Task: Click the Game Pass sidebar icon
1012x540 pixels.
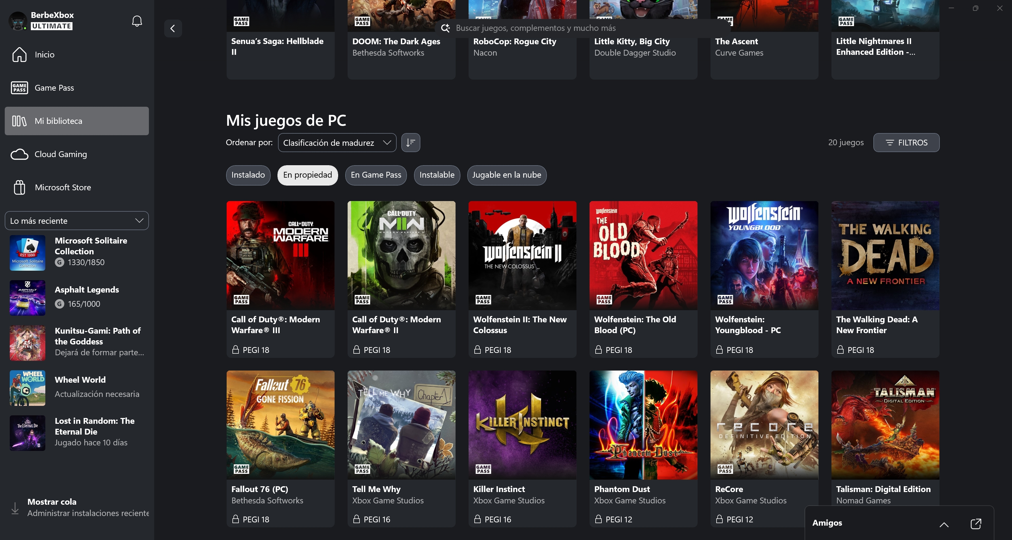Action: click(19, 87)
